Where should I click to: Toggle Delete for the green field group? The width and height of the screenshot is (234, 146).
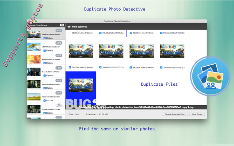pyautogui.click(x=44, y=100)
